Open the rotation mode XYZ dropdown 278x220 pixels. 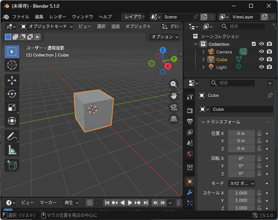pos(241,183)
